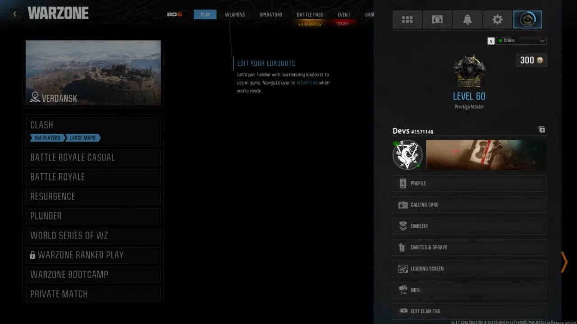577x324 pixels.
Task: Click the calling card banner image
Action: point(486,155)
